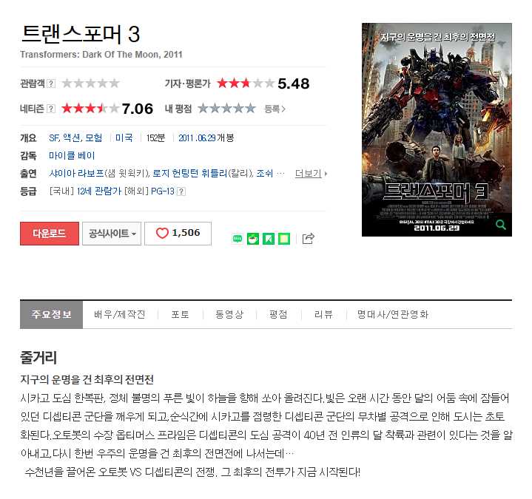Open the PG-13 rating help icon
Viewport: 532px width, 499px height.
[x=181, y=191]
